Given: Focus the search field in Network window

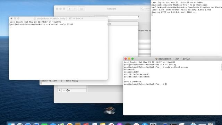Looking at the screenshot, I should [145, 9].
